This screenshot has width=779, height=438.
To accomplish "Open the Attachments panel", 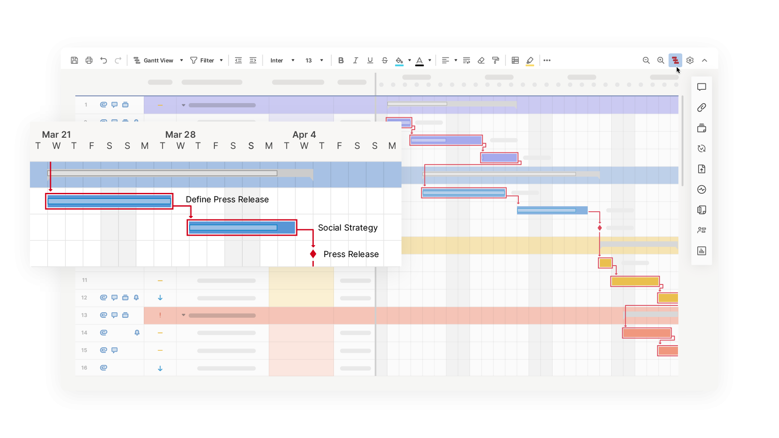I will pos(702,107).
